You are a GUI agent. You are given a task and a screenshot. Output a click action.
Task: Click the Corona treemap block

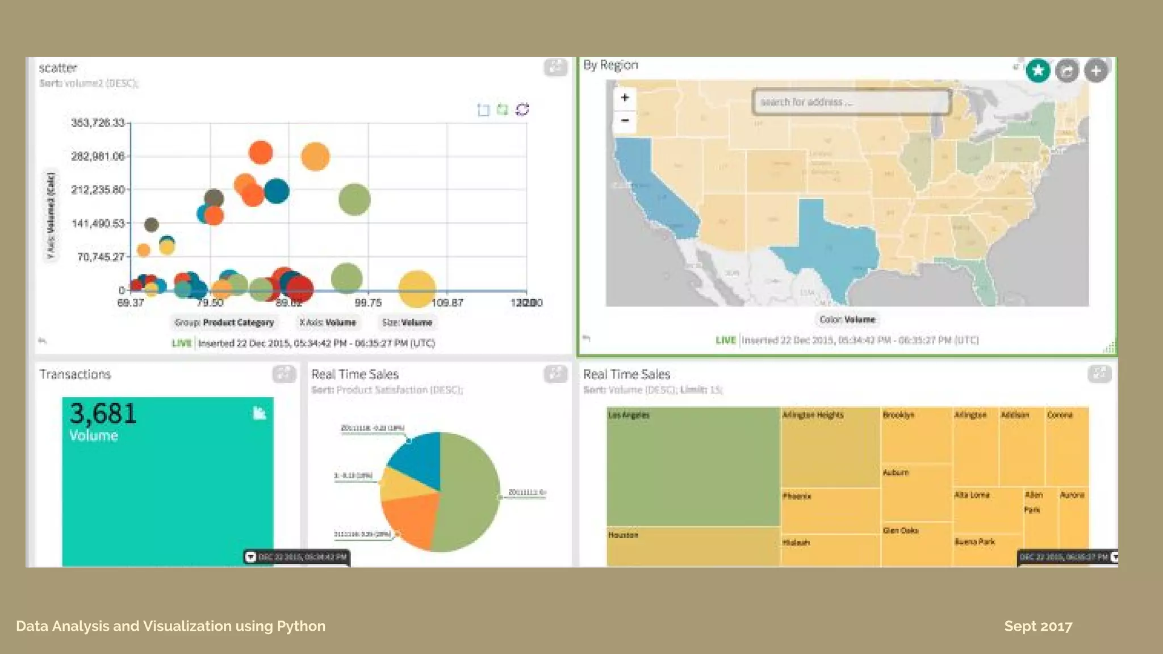pos(1067,446)
